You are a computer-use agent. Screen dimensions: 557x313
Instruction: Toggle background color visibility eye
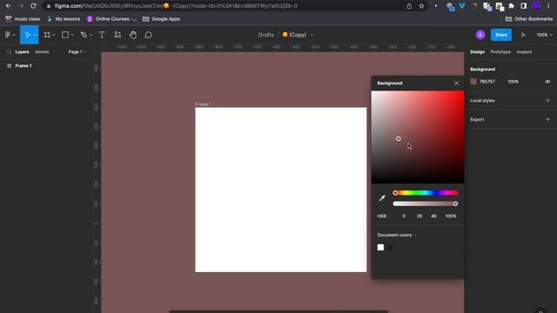[547, 82]
